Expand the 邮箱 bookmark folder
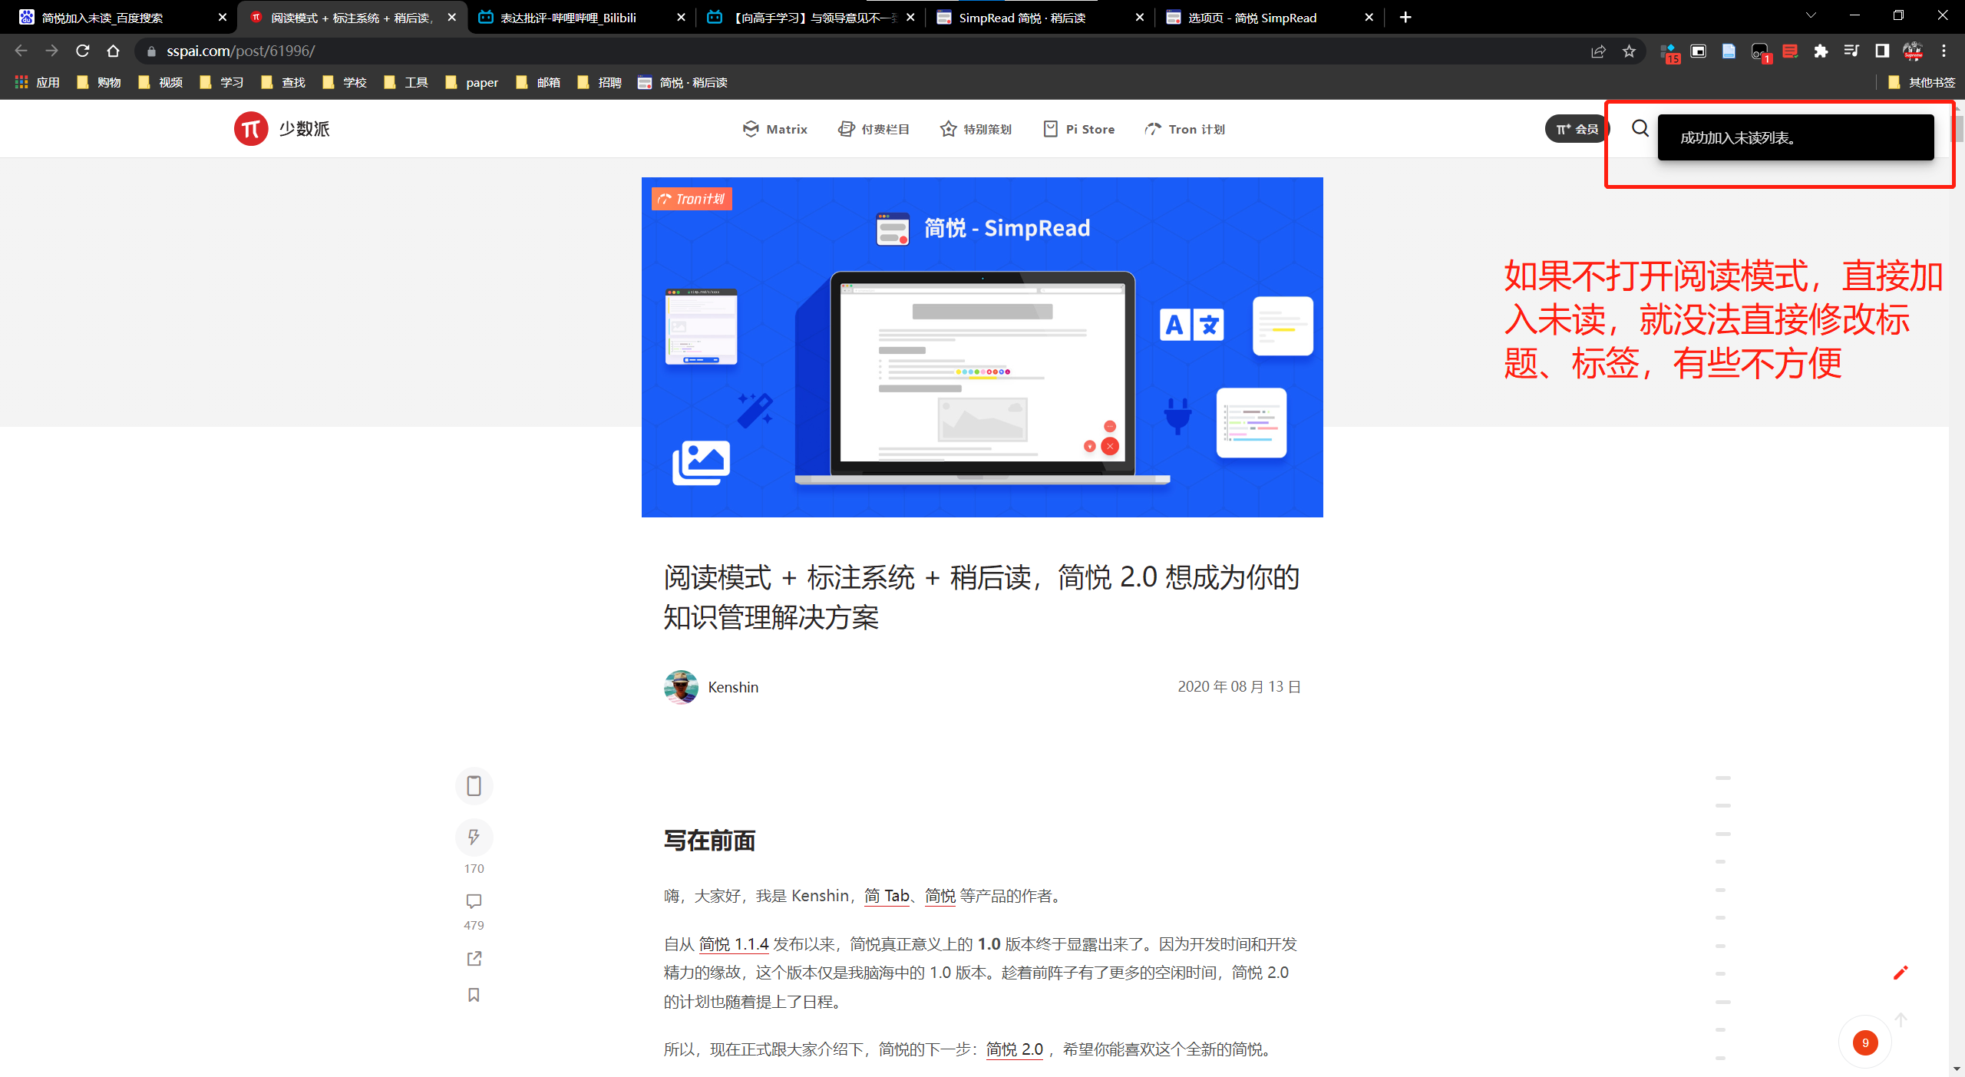Viewport: 1965px width, 1077px height. (x=538, y=82)
